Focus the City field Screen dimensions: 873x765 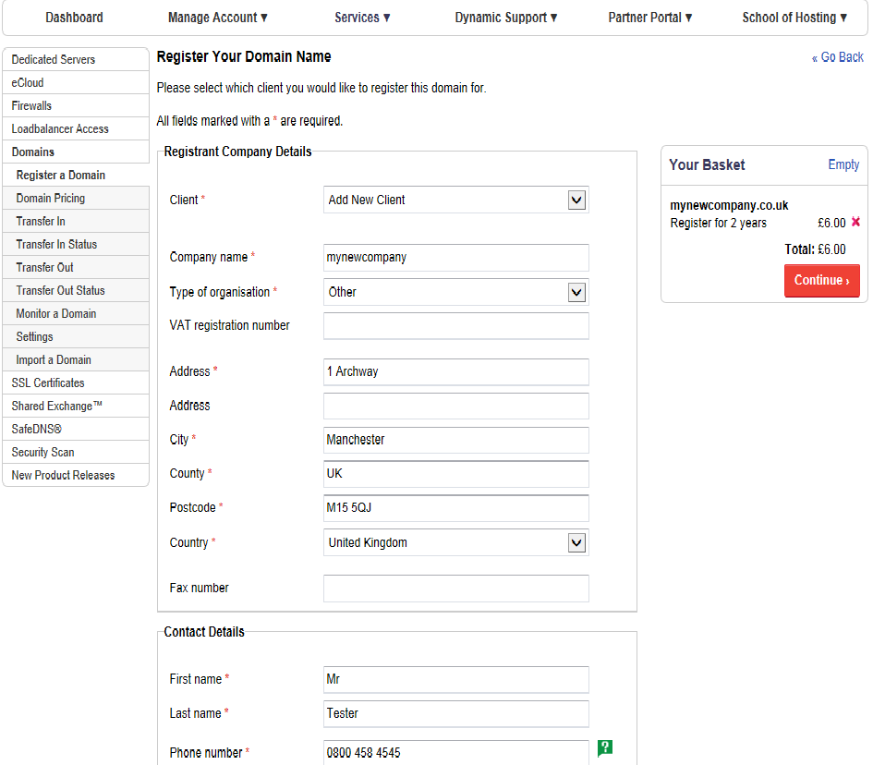[456, 440]
